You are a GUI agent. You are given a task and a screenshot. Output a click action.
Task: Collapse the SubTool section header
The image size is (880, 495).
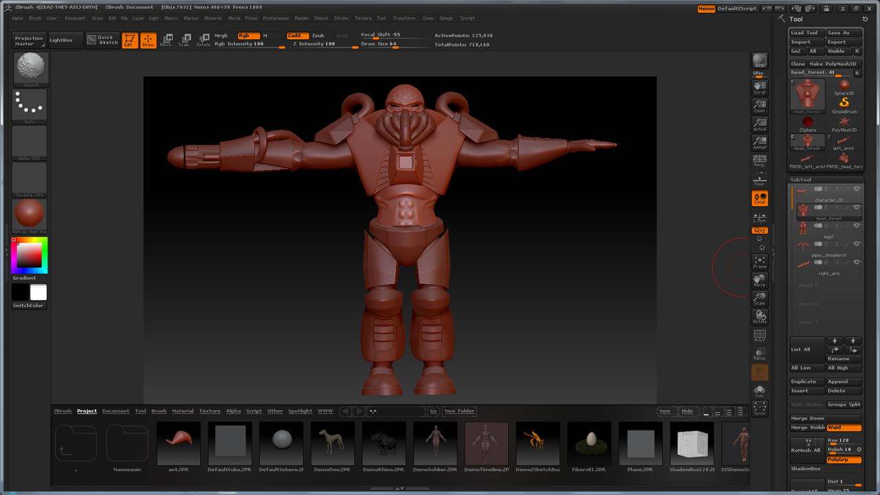(x=801, y=179)
